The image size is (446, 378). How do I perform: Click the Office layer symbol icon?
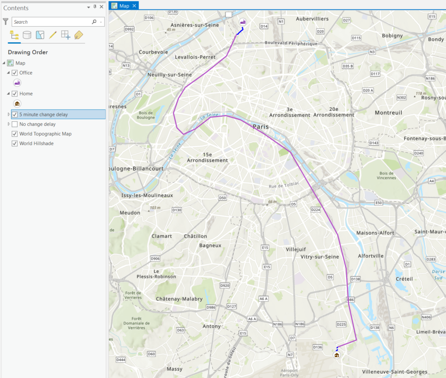click(x=17, y=83)
